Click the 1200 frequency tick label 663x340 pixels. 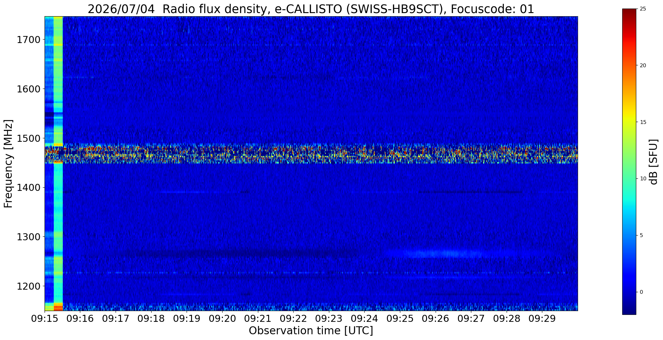tap(28, 286)
